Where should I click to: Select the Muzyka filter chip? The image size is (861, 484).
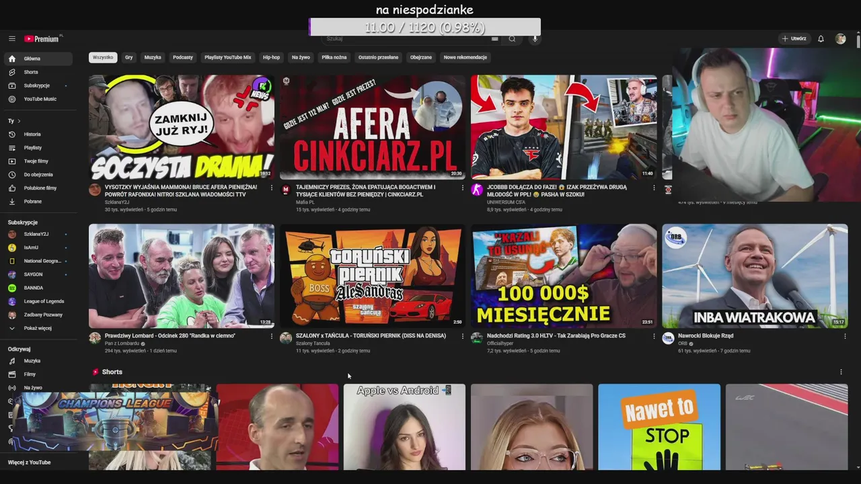(153, 57)
